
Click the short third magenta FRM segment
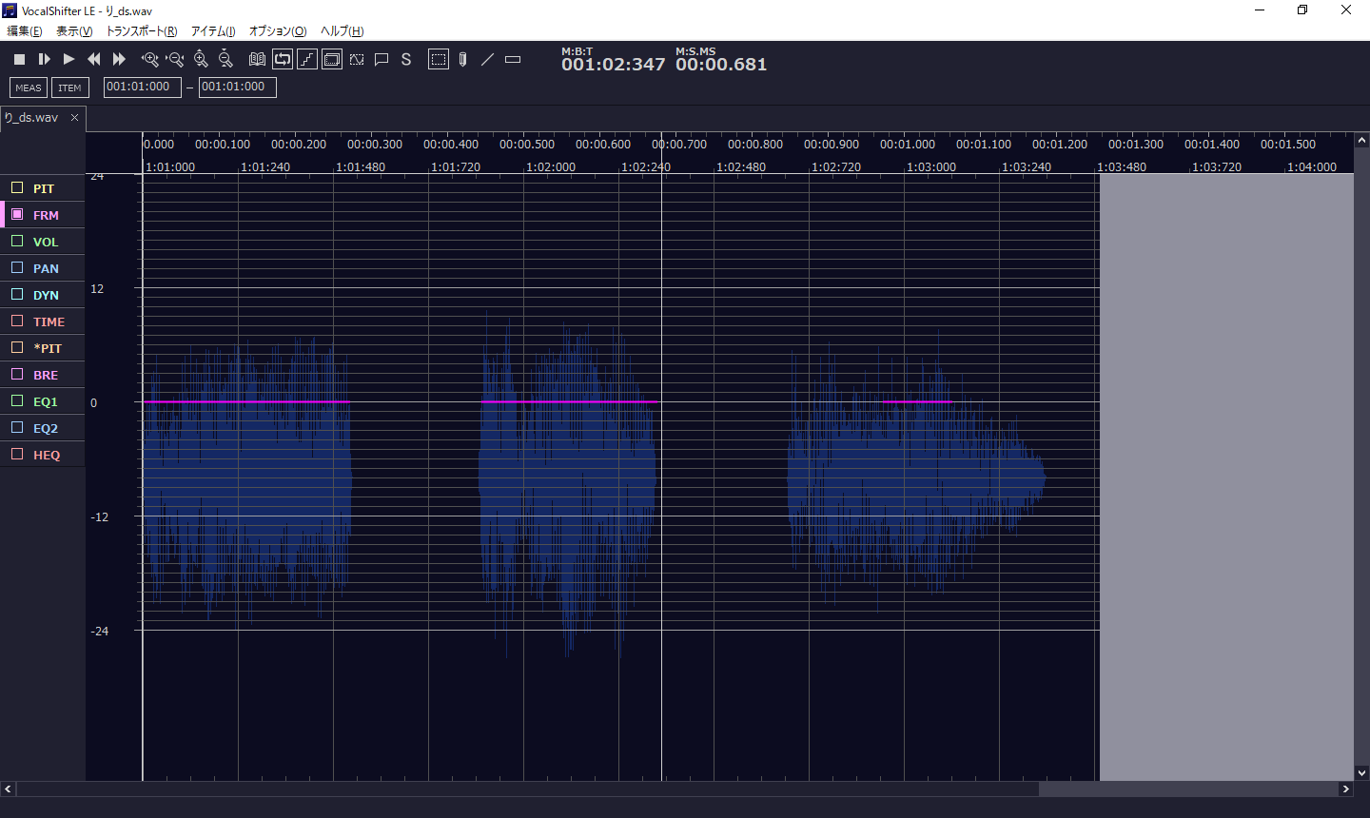pyautogui.click(x=917, y=402)
